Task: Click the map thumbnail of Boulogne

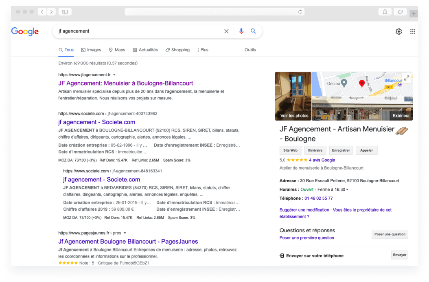Action: click(x=362, y=84)
